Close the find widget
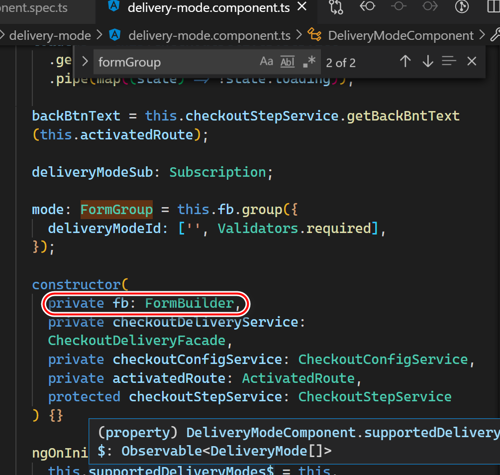 472,61
